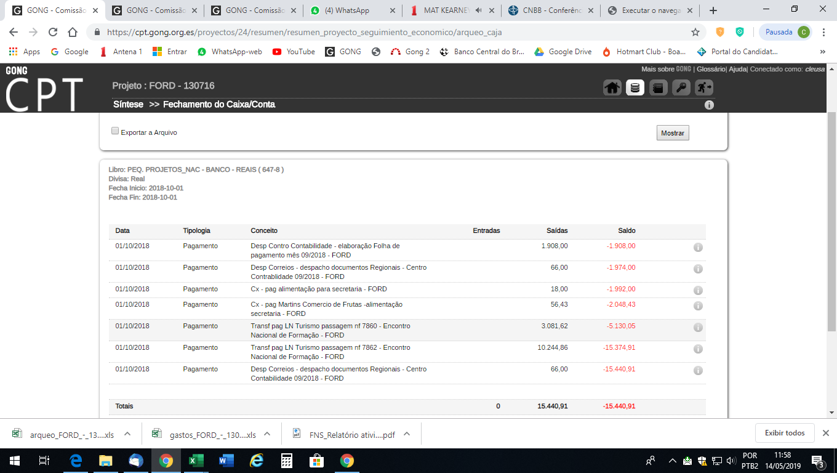Click the round info icon beside the 'Síntese >> Fechamento do Caixa/Conta' breadcrumb
The image size is (837, 473).
[x=709, y=105]
